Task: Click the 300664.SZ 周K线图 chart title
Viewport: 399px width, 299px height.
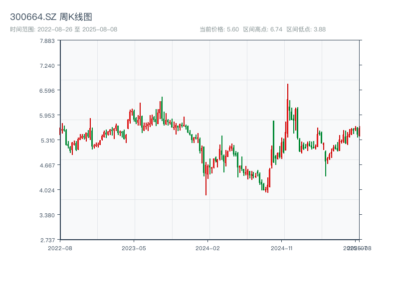Action: 51,17
